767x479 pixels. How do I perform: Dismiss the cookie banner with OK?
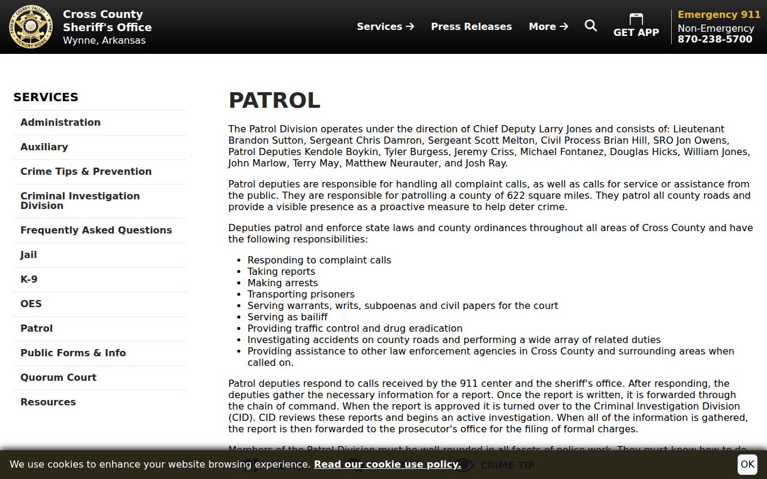[747, 464]
